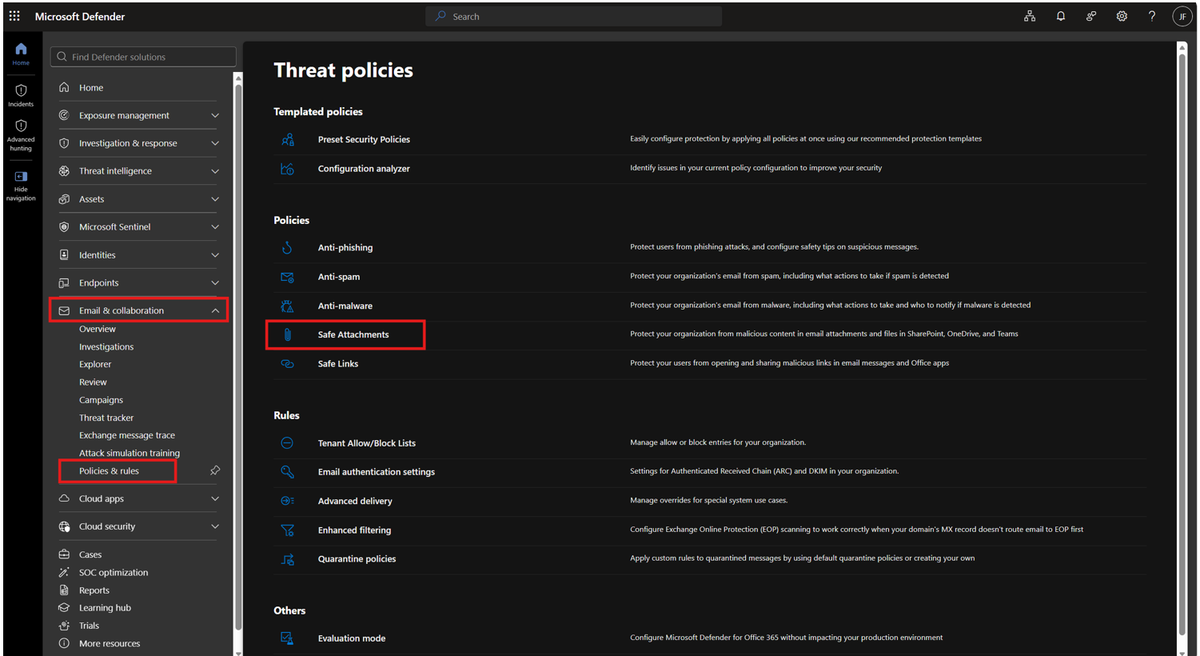1200x656 pixels.
Task: Expand Exposure management section
Action: click(x=215, y=116)
